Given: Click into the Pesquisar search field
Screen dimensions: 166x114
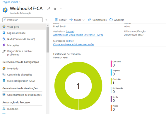Looking at the screenshot, I should (23, 20).
